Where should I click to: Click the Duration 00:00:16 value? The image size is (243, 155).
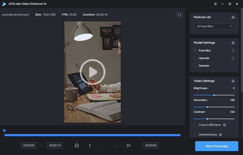click(102, 15)
